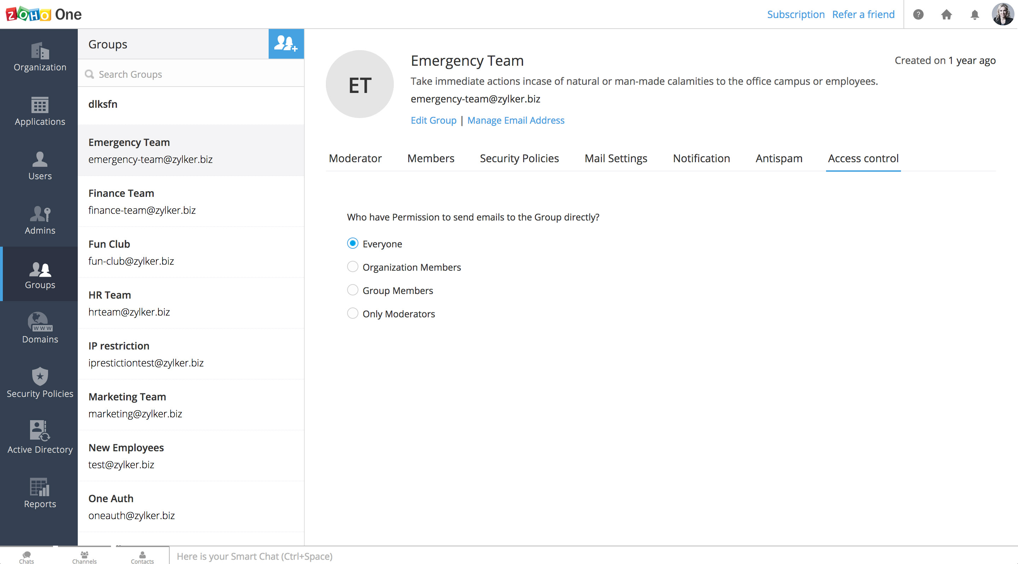Click the Search Groups input field
Image resolution: width=1018 pixels, height=564 pixels.
pyautogui.click(x=198, y=74)
